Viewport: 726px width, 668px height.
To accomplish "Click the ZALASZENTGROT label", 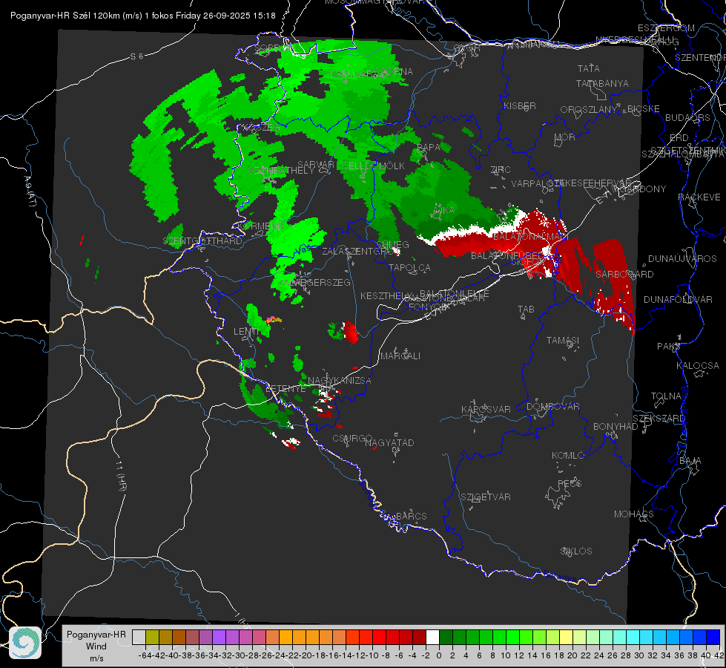I will [x=358, y=252].
